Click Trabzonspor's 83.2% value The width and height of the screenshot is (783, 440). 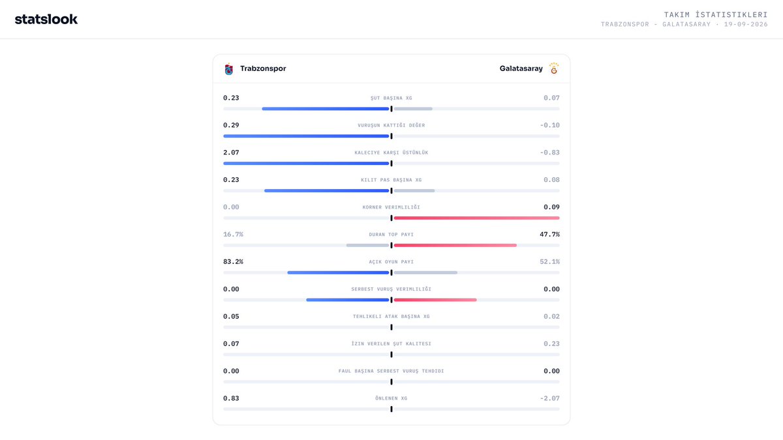click(x=233, y=262)
